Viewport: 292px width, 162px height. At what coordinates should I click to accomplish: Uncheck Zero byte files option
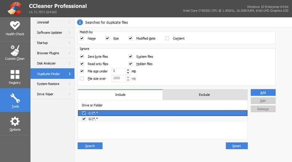tap(82, 57)
